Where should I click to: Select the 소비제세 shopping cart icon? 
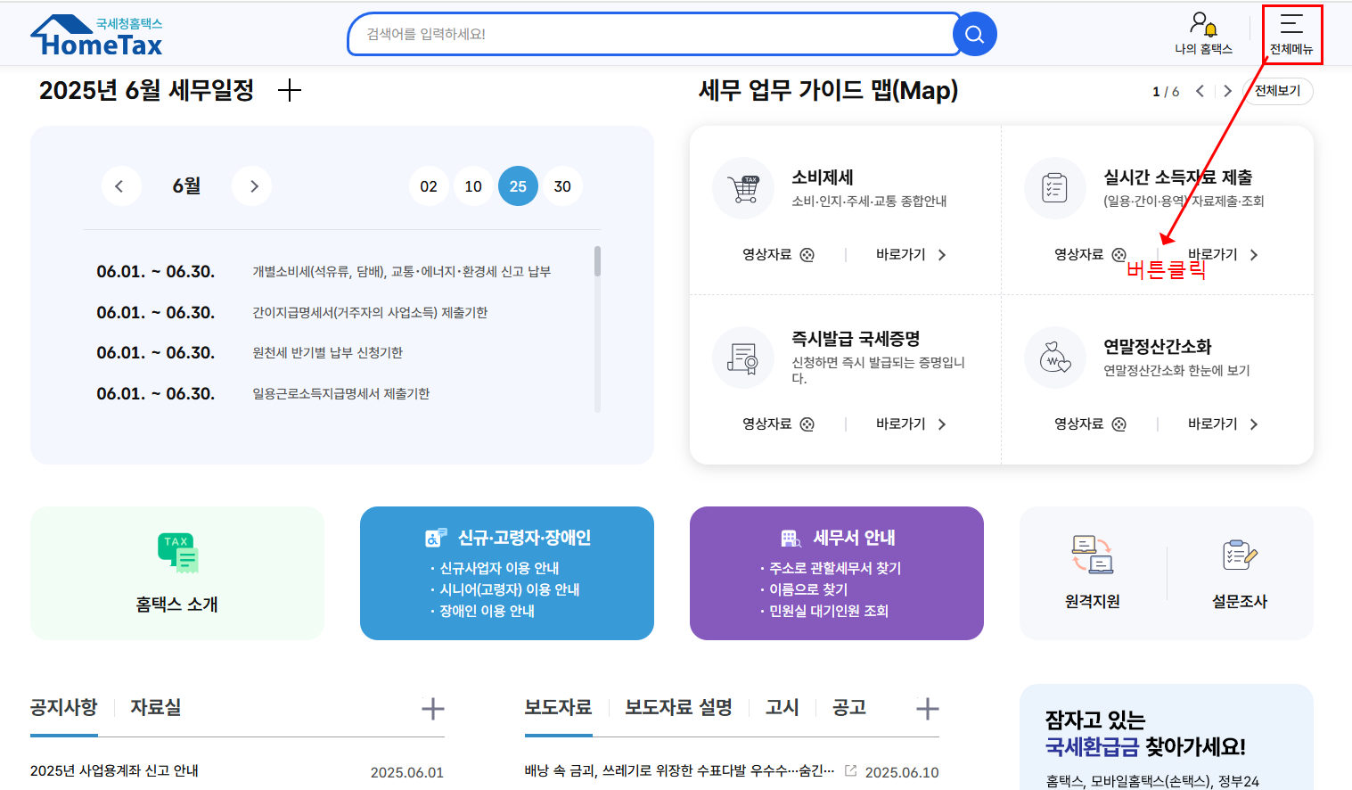pos(743,186)
